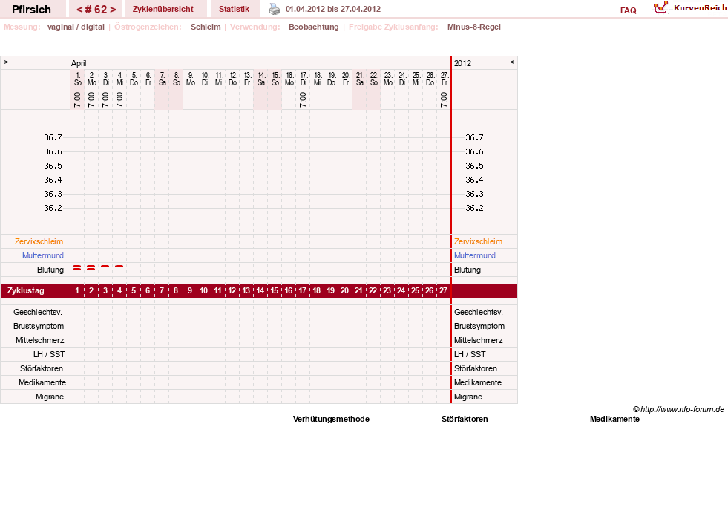Expand the chart with the top-left arrow
Screen dimensions: 728x522
[6, 62]
